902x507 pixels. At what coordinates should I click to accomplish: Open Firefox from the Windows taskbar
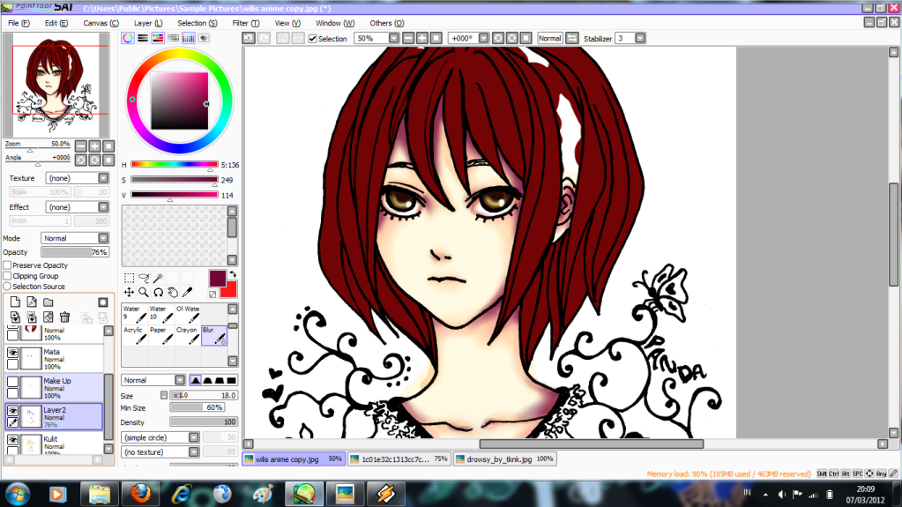(141, 492)
